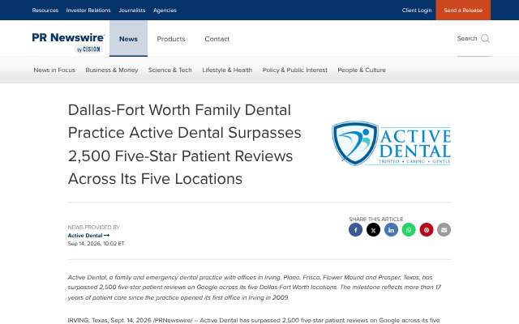Image resolution: width=519 pixels, height=324 pixels.
Task: Open the PR Newswire logo homepage
Action: coord(68,42)
